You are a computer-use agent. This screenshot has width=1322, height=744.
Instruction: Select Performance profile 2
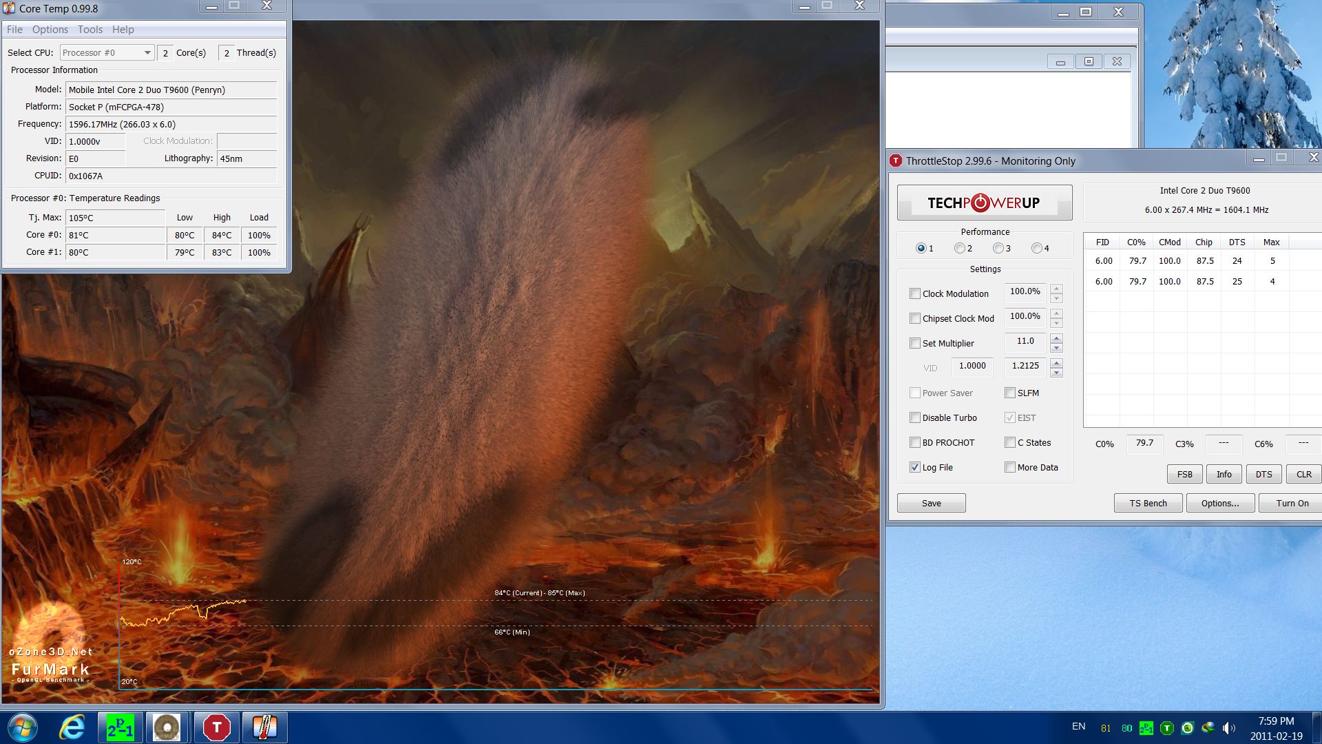point(959,249)
